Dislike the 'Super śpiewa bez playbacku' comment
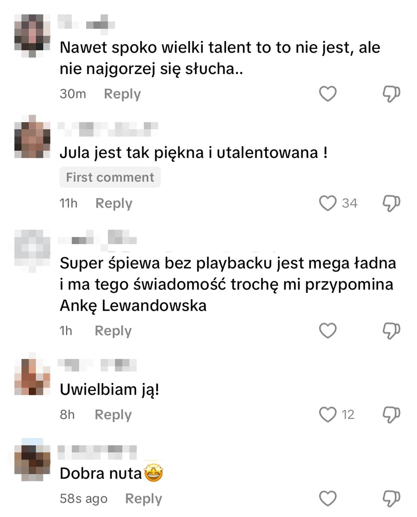This screenshot has height=517, width=417. (391, 331)
